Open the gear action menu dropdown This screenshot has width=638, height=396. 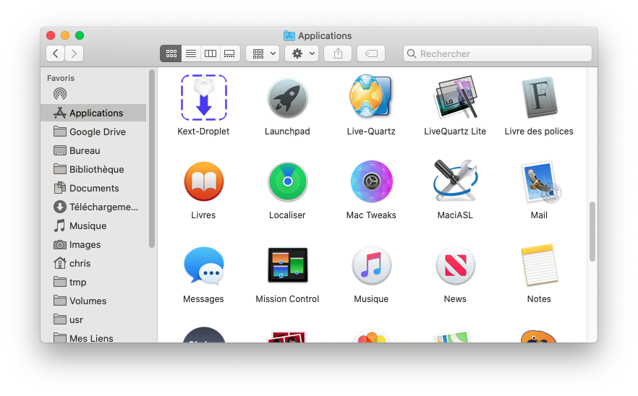pyautogui.click(x=302, y=53)
